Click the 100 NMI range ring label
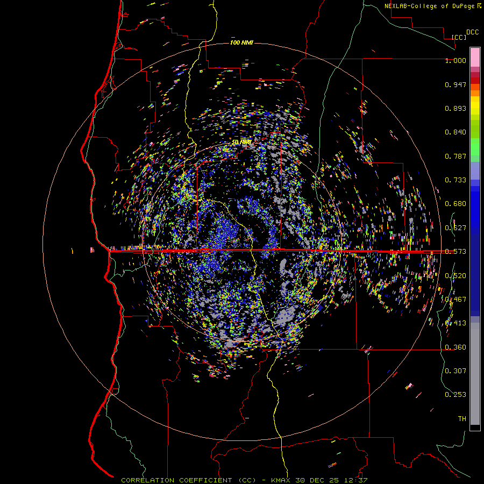 241,42
